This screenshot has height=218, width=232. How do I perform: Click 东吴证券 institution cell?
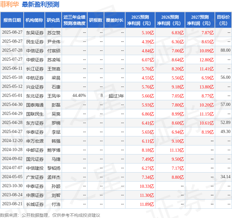click(x=35, y=33)
